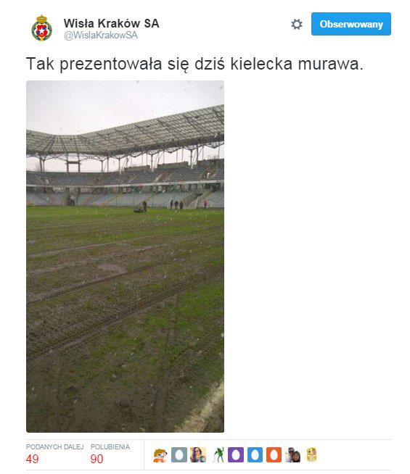Click the red 49 retweet count

click(32, 459)
